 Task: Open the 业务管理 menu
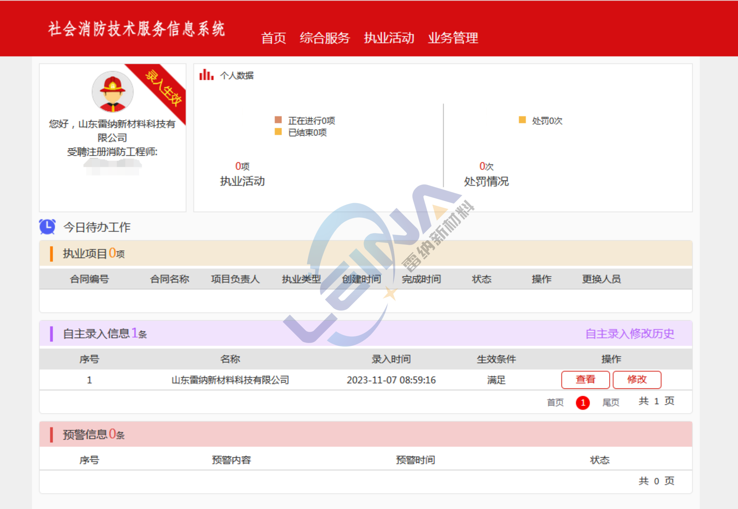[453, 38]
